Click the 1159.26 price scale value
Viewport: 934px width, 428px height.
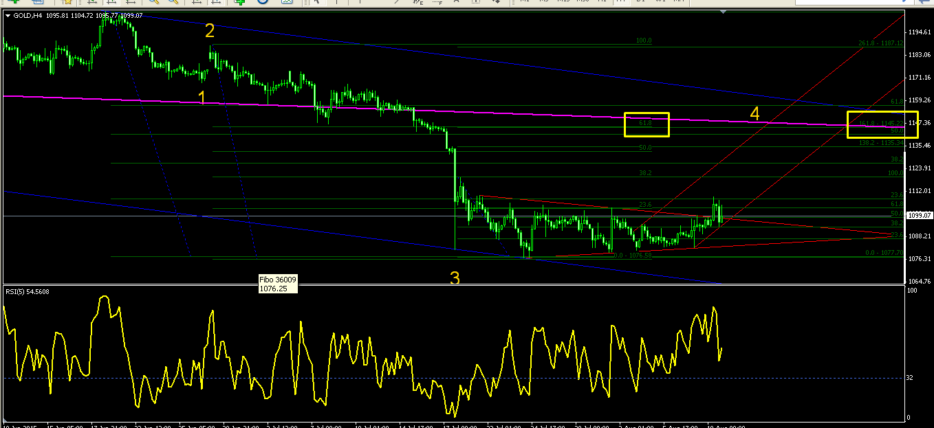[920, 100]
